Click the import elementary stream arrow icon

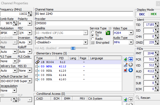[131, 59]
